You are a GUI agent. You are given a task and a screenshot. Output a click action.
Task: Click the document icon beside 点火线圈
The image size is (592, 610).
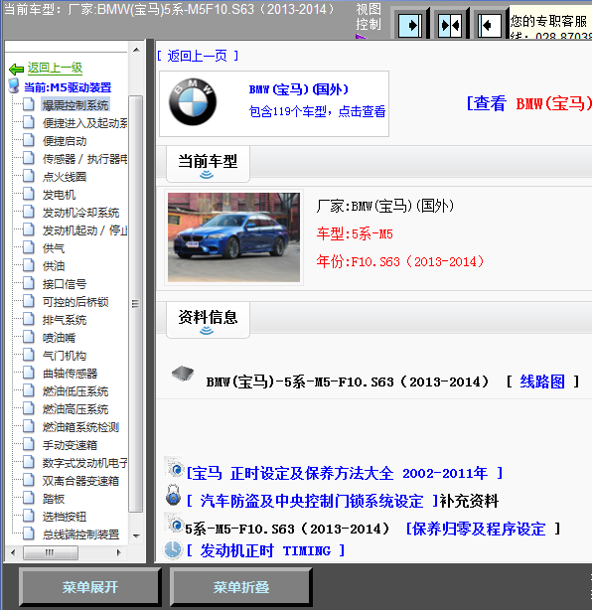29,176
